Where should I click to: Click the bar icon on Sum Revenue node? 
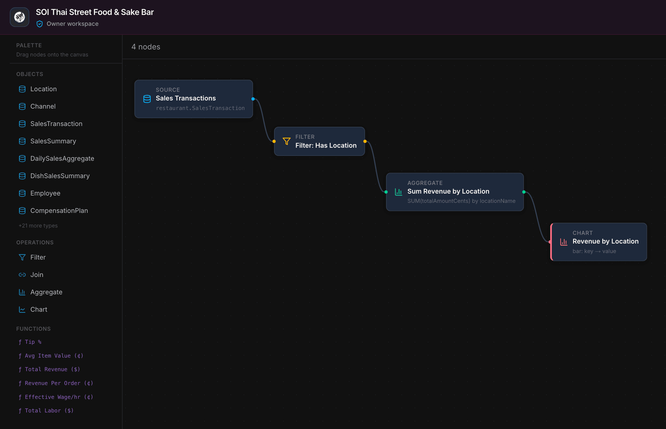pyautogui.click(x=399, y=192)
